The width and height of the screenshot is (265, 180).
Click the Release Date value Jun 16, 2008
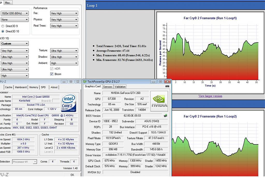pos(112,110)
